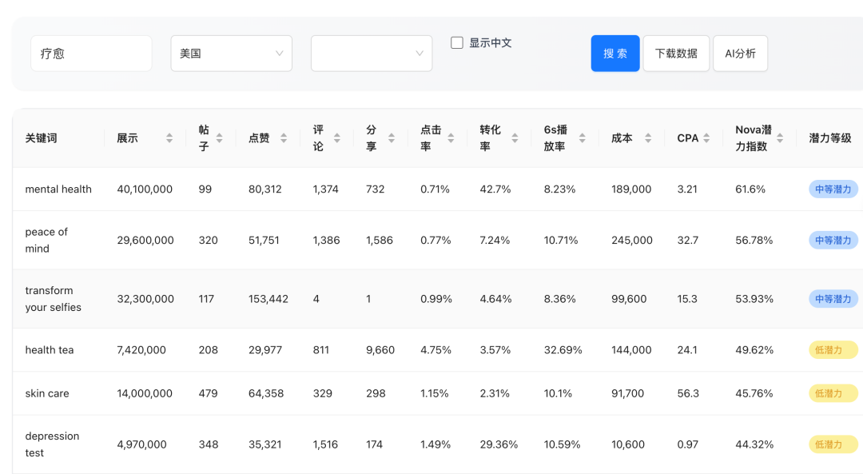Image resolution: width=863 pixels, height=474 pixels.
Task: Click the 189,000 cost value
Action: (631, 189)
